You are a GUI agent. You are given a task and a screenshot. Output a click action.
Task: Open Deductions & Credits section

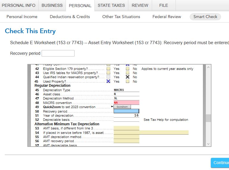70,17
